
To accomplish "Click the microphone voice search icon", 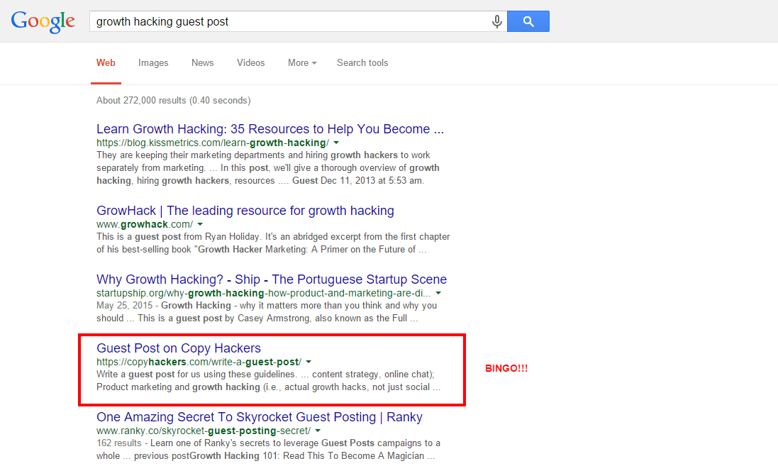I will (x=496, y=21).
